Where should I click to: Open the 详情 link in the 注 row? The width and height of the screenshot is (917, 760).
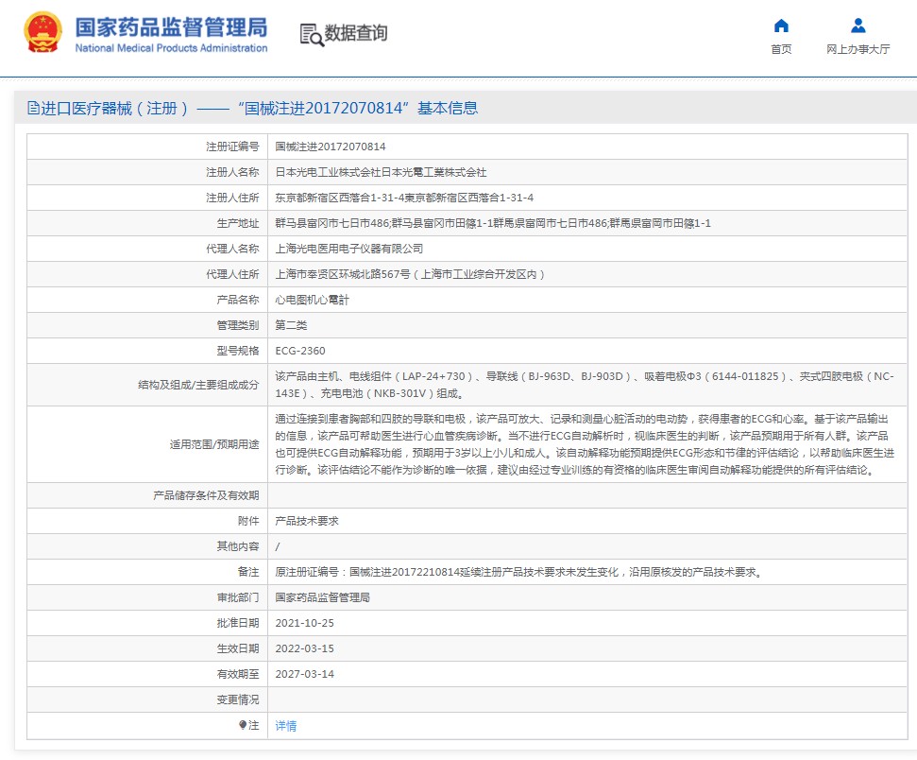(285, 726)
